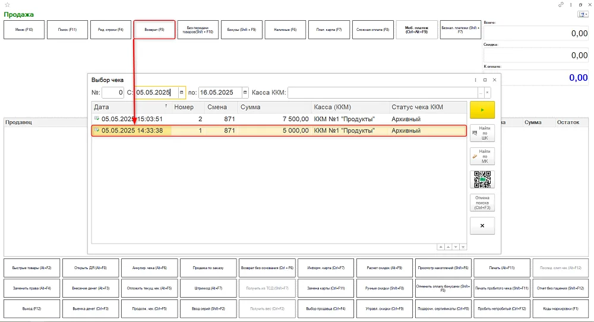
Task: Click Расчет скидок (Alt+F9) button
Action: 384,268
